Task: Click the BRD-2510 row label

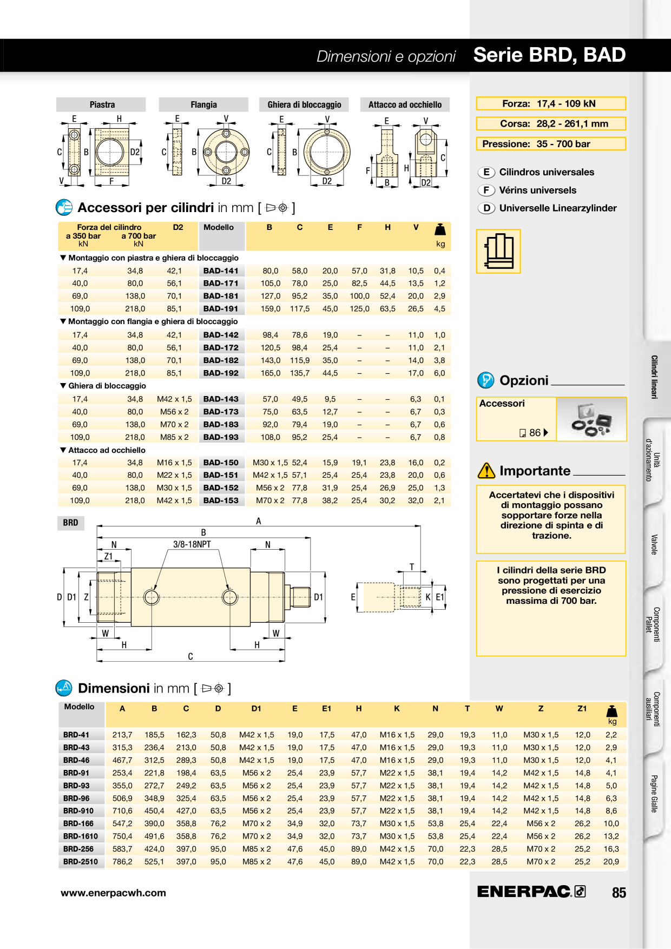Action: [x=81, y=861]
